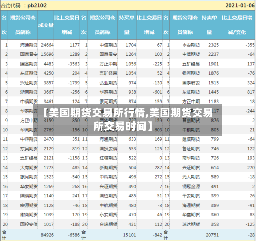The height and width of the screenshot is (241, 256).
Task: Click volume value 15696
Action: [x=47, y=54]
